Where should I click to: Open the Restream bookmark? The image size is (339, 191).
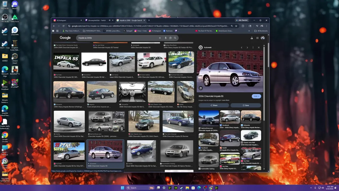pos(168,31)
